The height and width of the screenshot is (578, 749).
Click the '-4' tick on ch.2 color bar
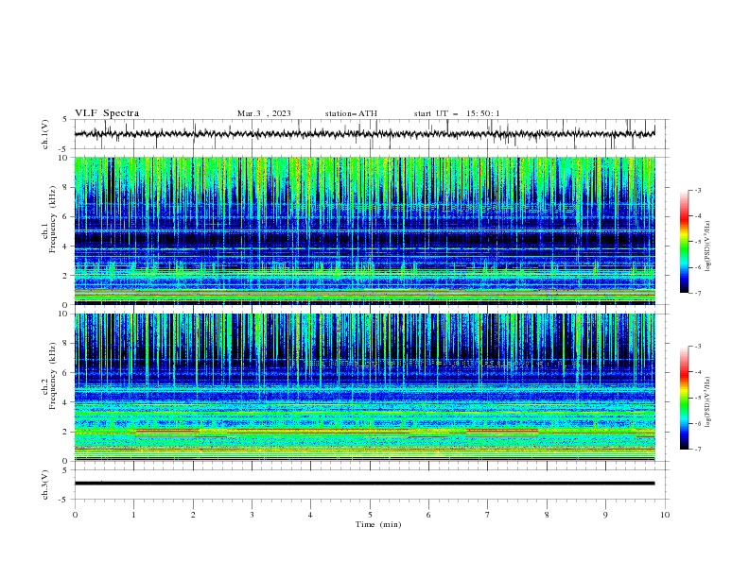pos(697,372)
